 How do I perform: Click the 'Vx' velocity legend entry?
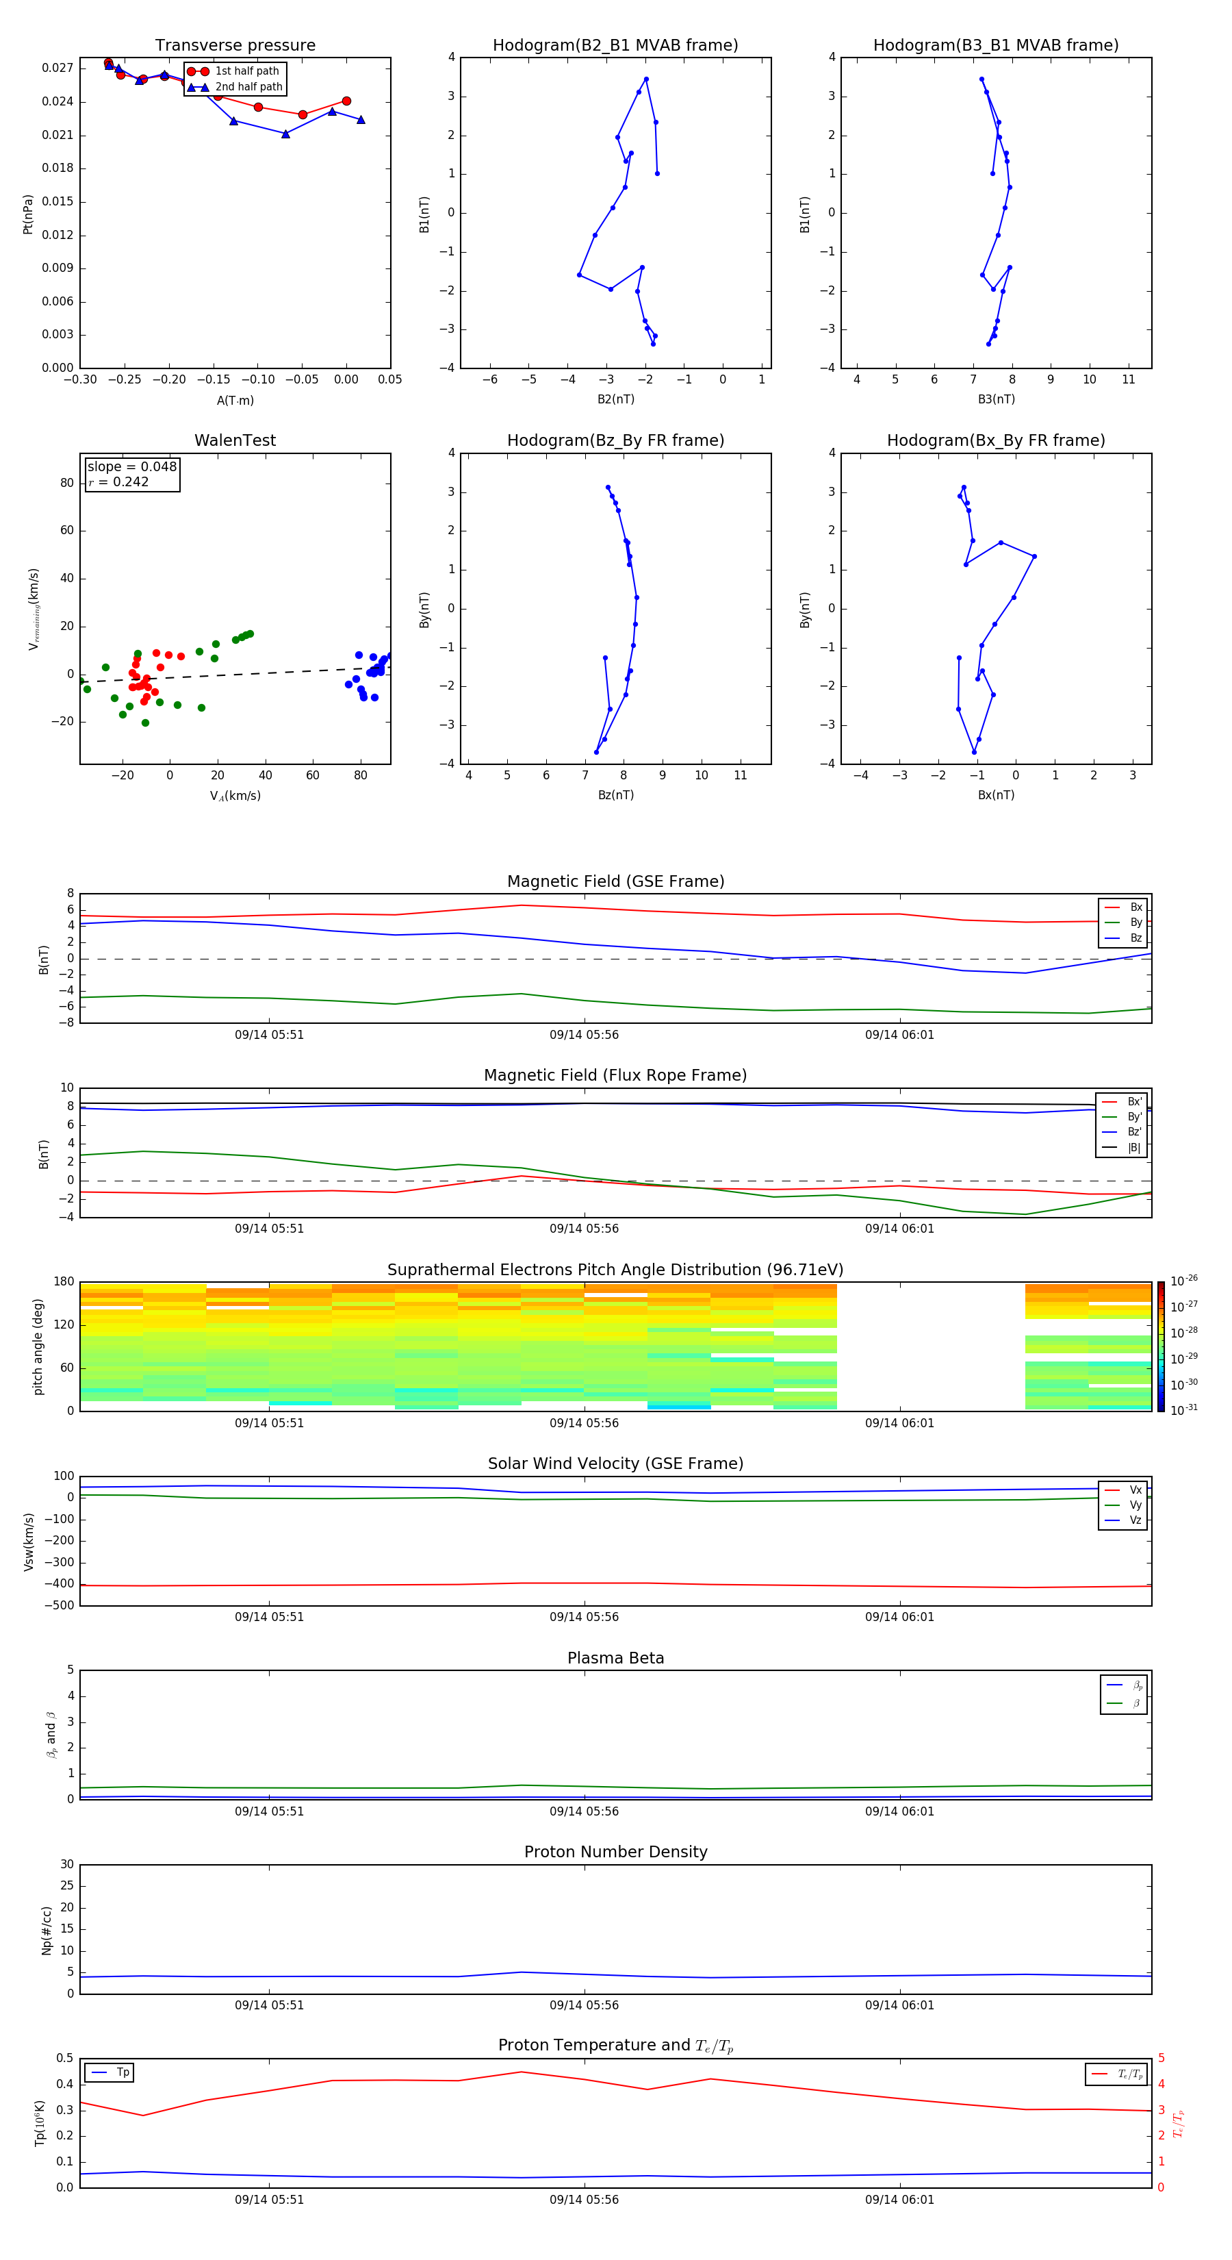(x=1123, y=1490)
